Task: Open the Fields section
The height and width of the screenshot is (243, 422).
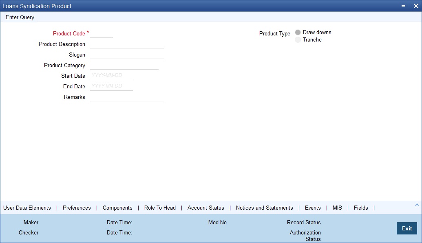Action: [361, 208]
